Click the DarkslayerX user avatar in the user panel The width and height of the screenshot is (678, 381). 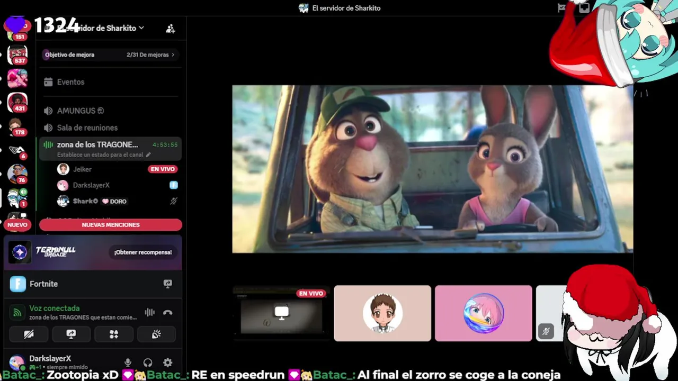(17, 362)
